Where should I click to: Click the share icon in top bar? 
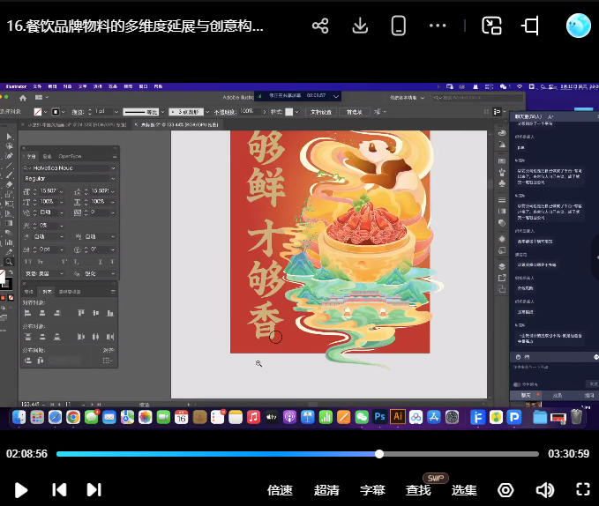[x=320, y=26]
